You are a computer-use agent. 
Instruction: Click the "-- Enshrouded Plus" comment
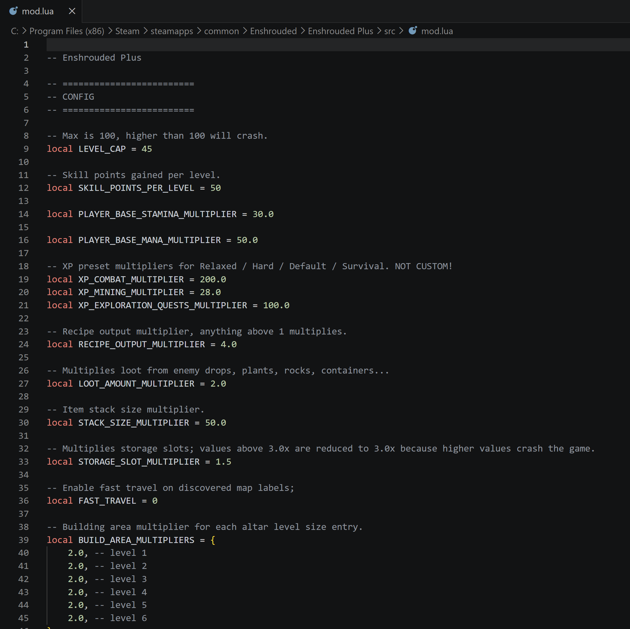(94, 58)
